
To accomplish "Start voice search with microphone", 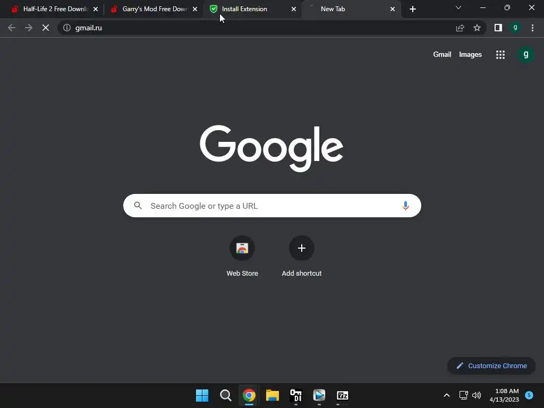I will 405,206.
